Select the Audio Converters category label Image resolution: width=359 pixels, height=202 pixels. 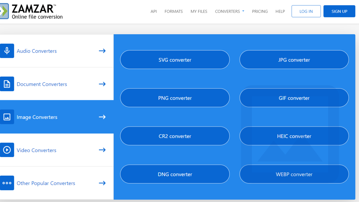click(37, 51)
